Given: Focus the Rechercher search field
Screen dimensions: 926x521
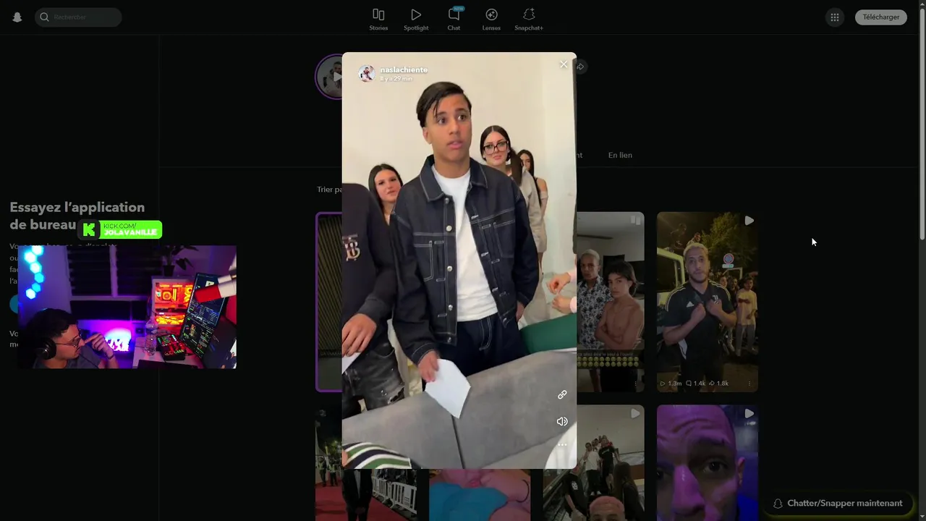Looking at the screenshot, I should pos(78,17).
